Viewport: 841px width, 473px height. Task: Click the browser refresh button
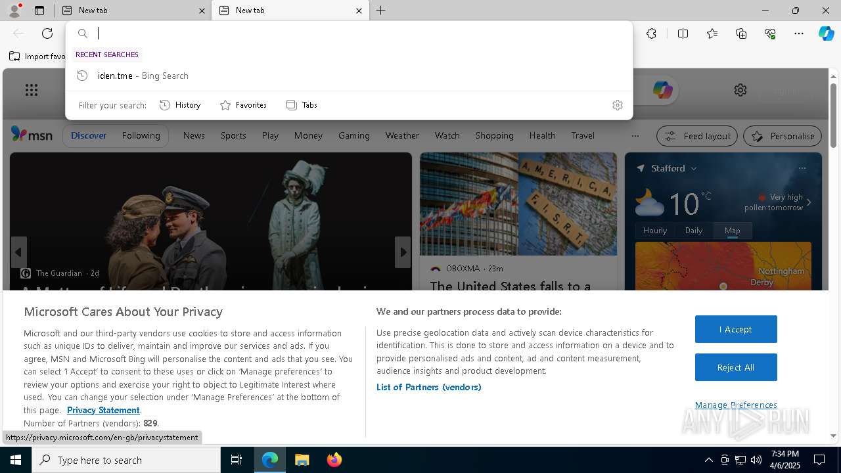tap(47, 34)
